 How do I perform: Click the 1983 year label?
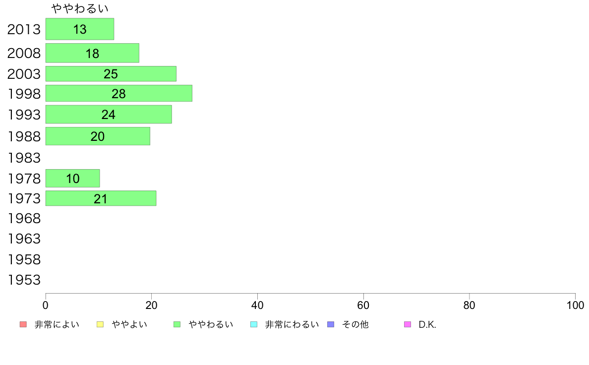coord(24,158)
